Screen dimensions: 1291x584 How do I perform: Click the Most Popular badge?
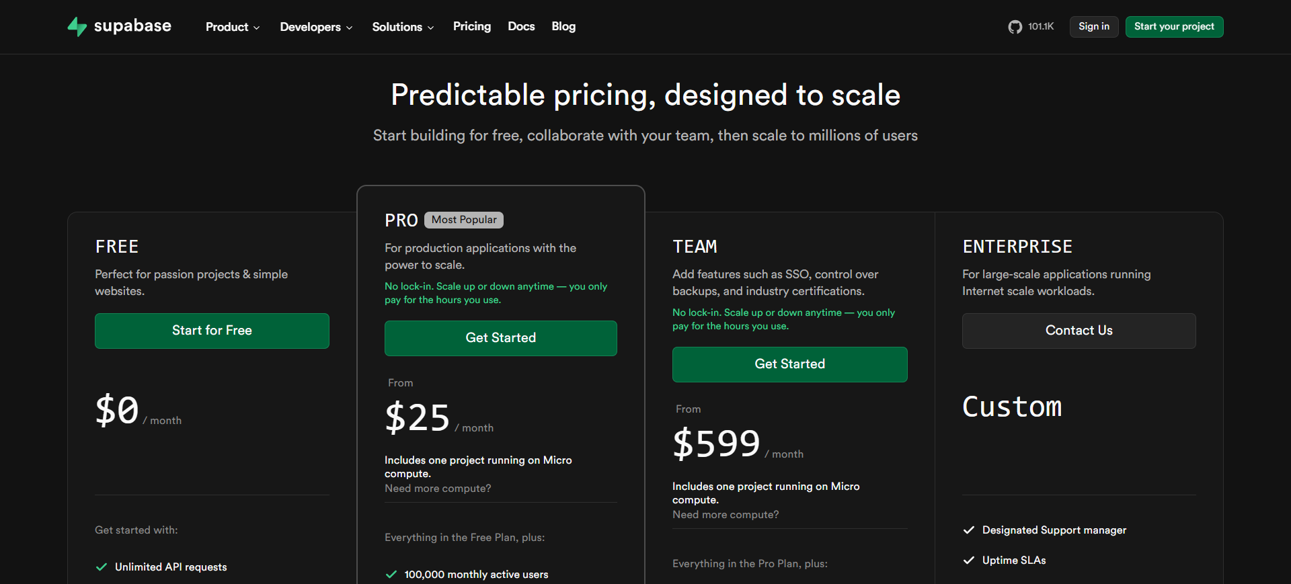tap(464, 220)
